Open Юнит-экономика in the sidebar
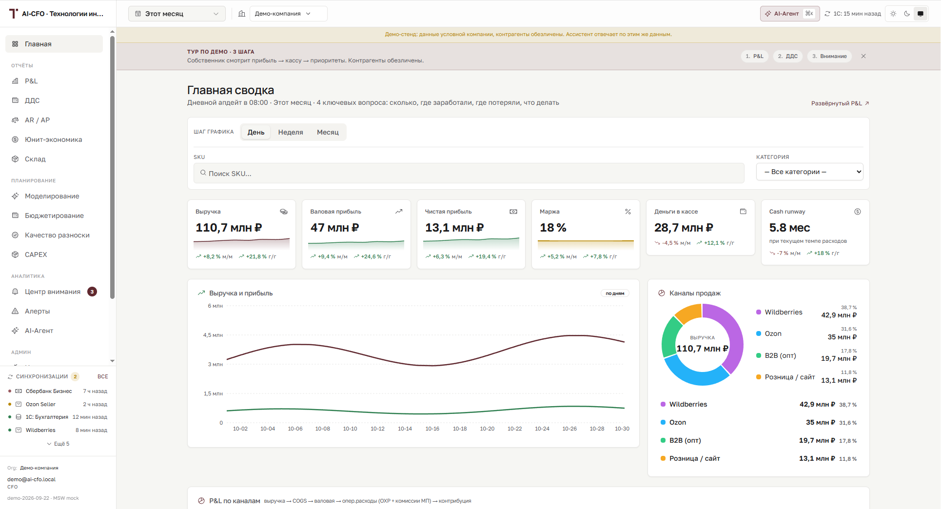 [x=54, y=139]
